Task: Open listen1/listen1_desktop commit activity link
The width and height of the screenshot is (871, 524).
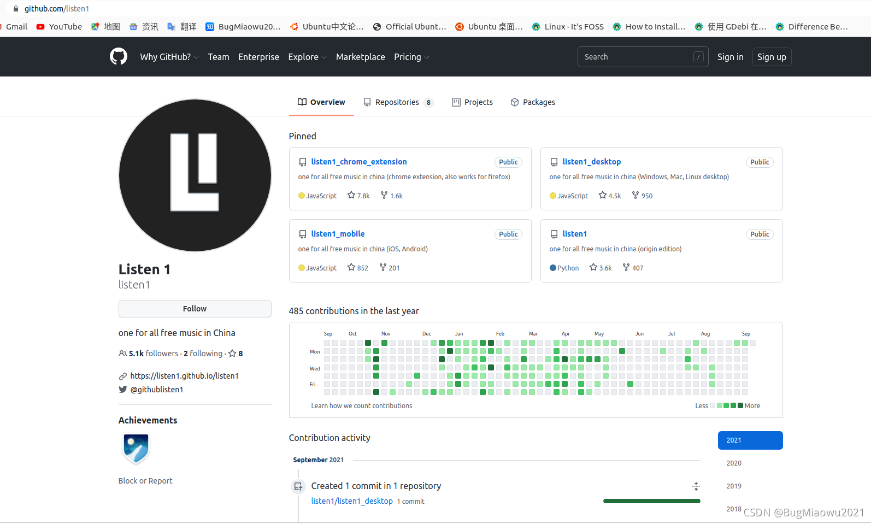Action: pyautogui.click(x=352, y=501)
